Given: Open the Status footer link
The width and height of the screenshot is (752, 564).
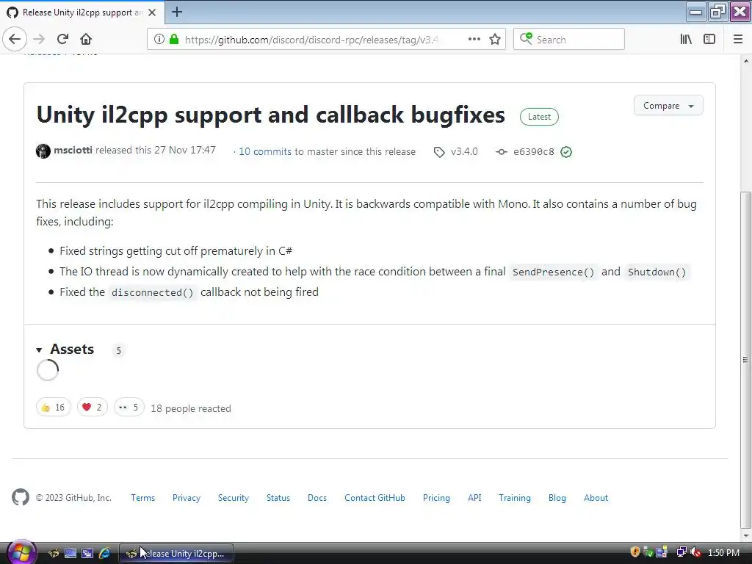Looking at the screenshot, I should 278,498.
